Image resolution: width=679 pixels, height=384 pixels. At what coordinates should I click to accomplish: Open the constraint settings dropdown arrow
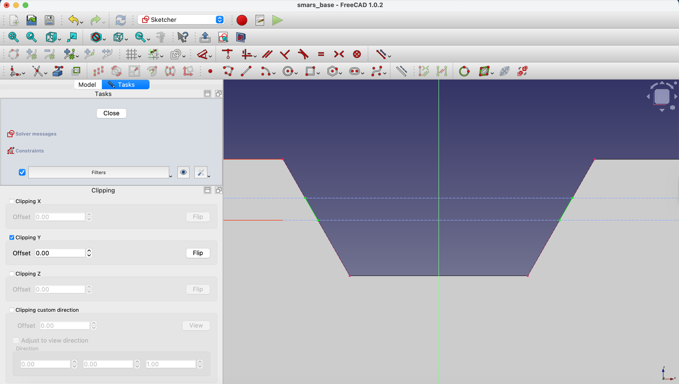[x=209, y=176]
